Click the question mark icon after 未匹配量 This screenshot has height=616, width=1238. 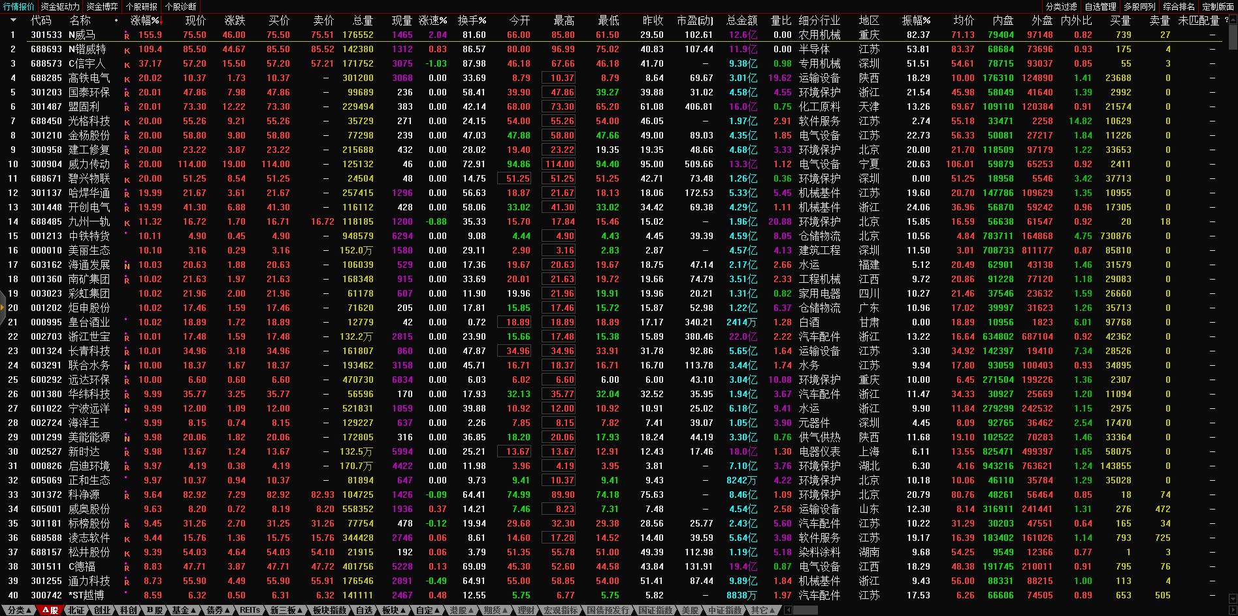point(1226,20)
